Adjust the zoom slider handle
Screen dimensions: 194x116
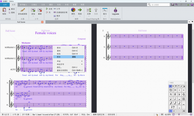[179, 114]
